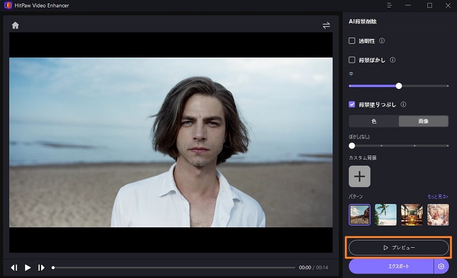The height and width of the screenshot is (278, 457).
Task: Click the background blur strength slider handle
Action: click(399, 86)
